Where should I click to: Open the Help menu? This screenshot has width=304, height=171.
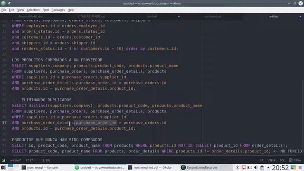tap(71, 10)
